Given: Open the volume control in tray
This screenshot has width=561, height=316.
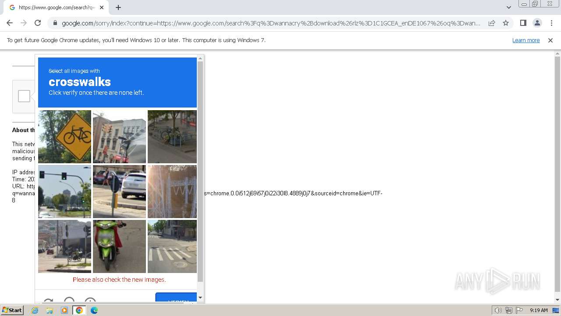Looking at the screenshot, I should (498, 310).
